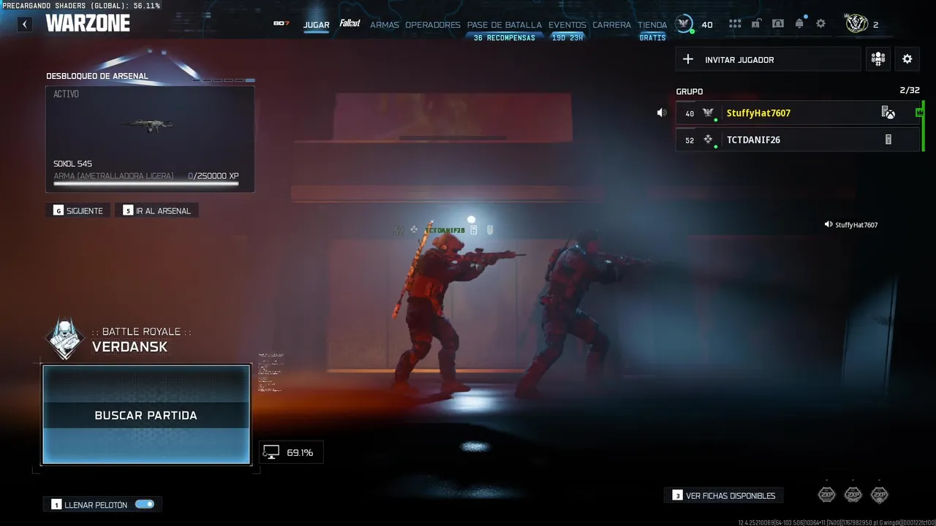Mute voice via the speaker icon by StuffyHat7607
This screenshot has width=936, height=526.
tap(662, 113)
